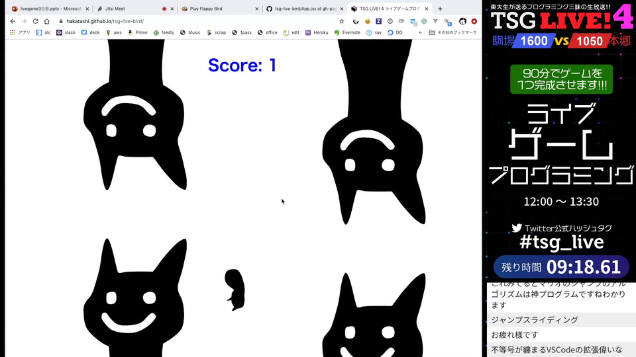The image size is (636, 357).
Task: Open the Evernote bookmark
Action: 347,32
